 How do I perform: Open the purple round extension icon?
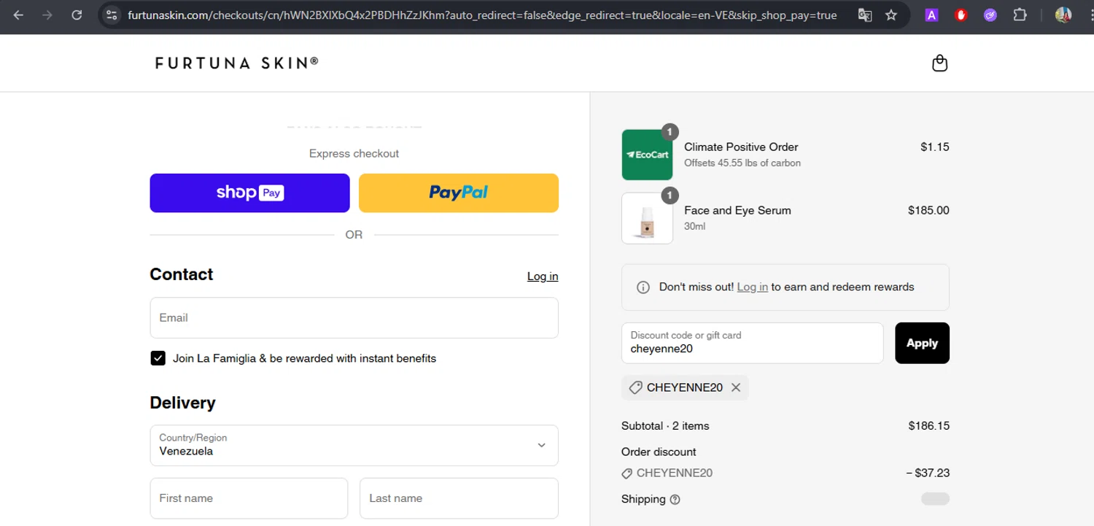pos(990,15)
